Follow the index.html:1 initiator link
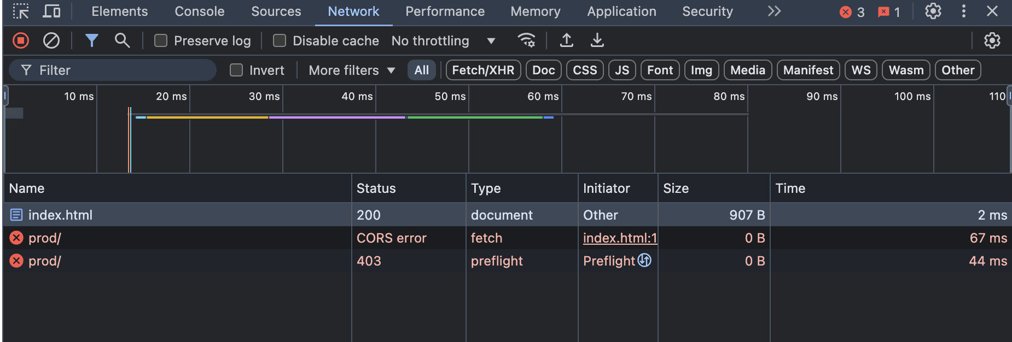1012x342 pixels. [620, 238]
